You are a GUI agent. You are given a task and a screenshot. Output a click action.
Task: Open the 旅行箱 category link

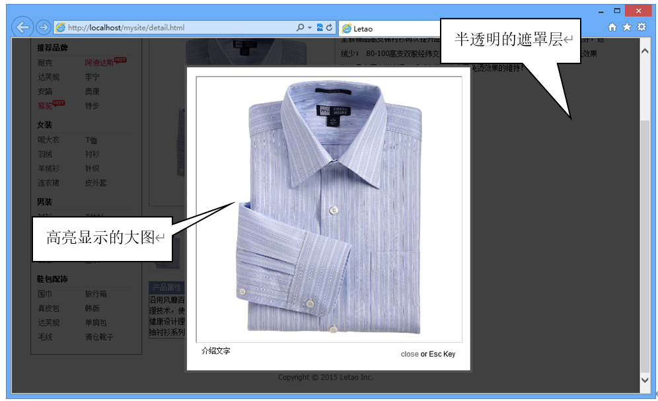[x=96, y=293]
